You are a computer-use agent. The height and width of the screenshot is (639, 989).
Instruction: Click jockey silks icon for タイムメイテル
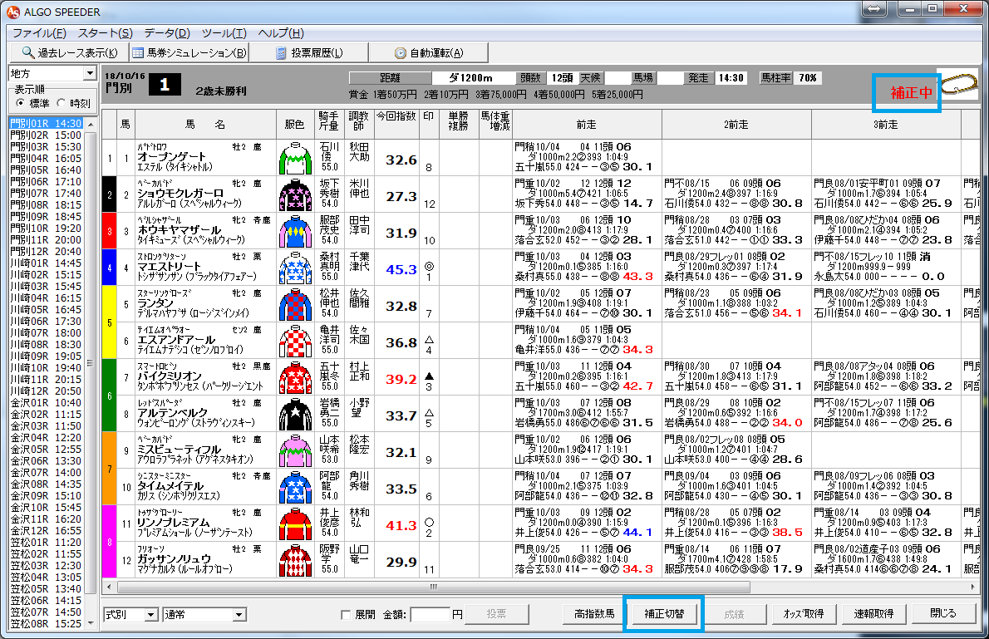point(295,488)
